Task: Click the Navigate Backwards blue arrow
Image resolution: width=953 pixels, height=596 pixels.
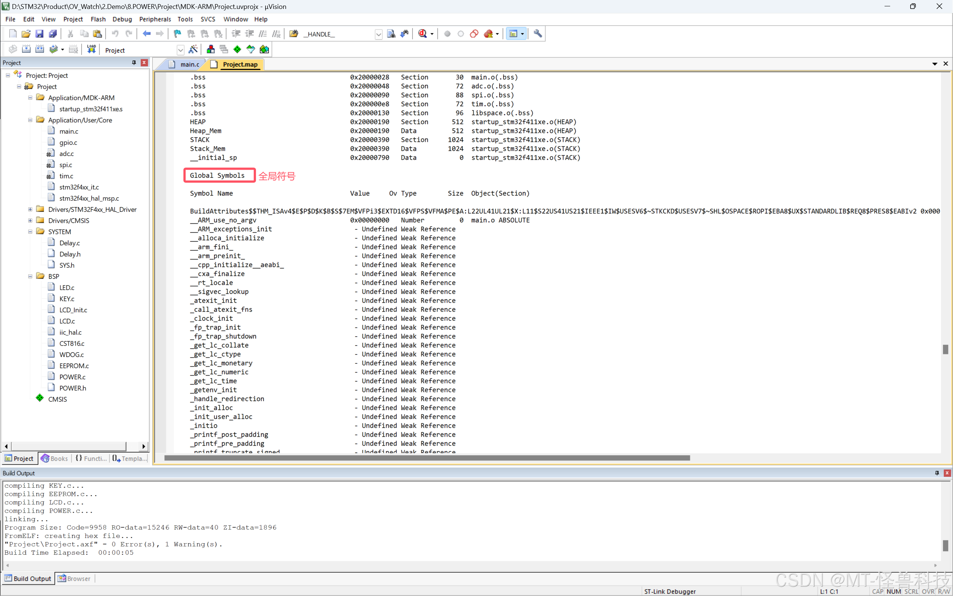Action: (x=147, y=34)
